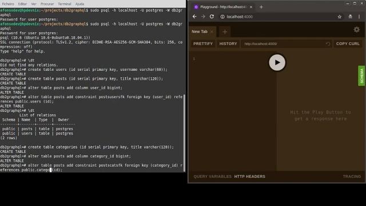Select the 'New Tab' playground tab
The height and width of the screenshot is (206, 366).
tap(200, 31)
